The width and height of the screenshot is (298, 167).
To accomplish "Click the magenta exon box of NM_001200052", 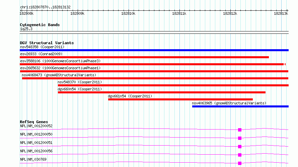I will (x=240, y=130).
